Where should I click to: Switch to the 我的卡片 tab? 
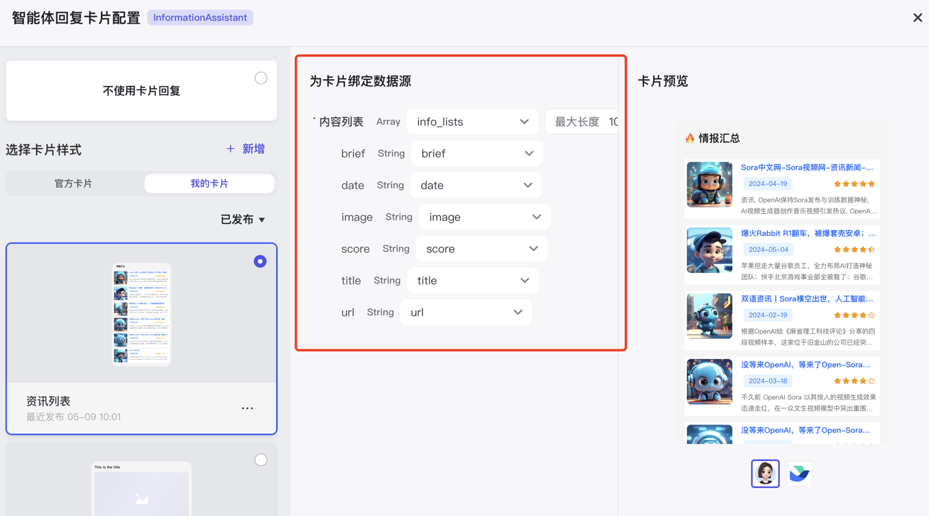point(210,184)
